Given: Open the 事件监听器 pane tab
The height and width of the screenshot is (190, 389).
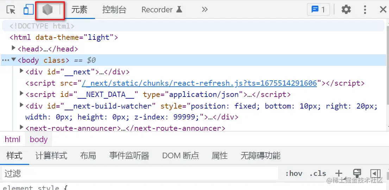Looking at the screenshot, I should pyautogui.click(x=129, y=156).
